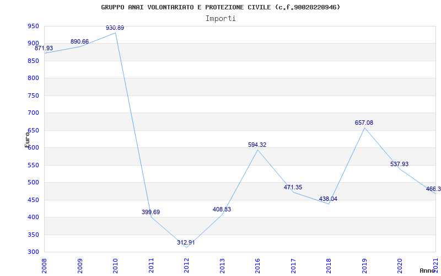Click the Euro y-axis label
Screen dimensions: 441x276
coord(27,139)
